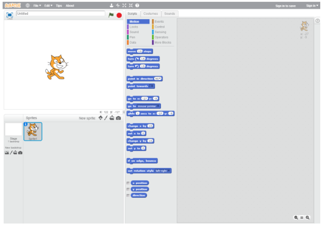This screenshot has height=227, width=322.
Task: Open the File menu
Action: (x=37, y=6)
